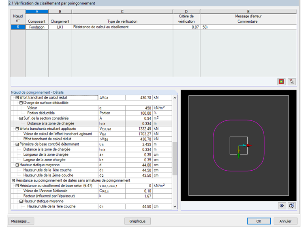Collapse 'Surf. de la section considérée' node

[x=21, y=118]
